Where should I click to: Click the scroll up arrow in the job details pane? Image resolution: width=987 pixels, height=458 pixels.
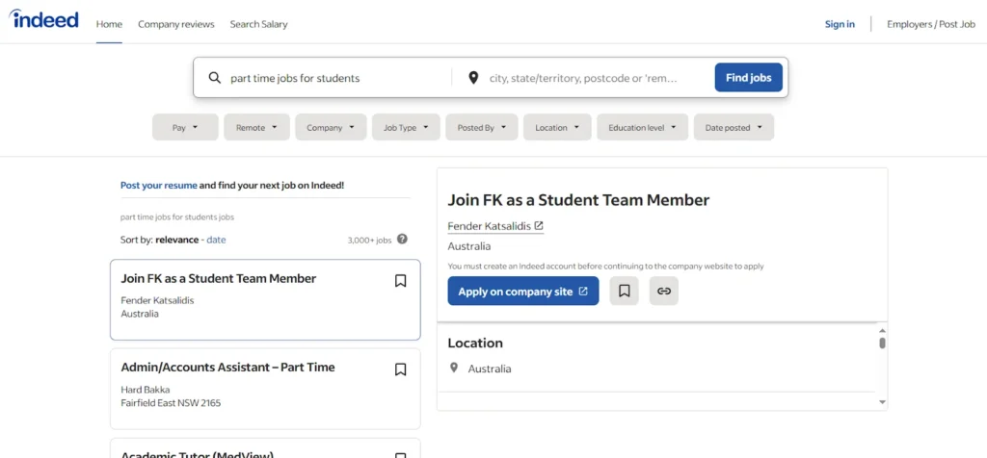[883, 330]
